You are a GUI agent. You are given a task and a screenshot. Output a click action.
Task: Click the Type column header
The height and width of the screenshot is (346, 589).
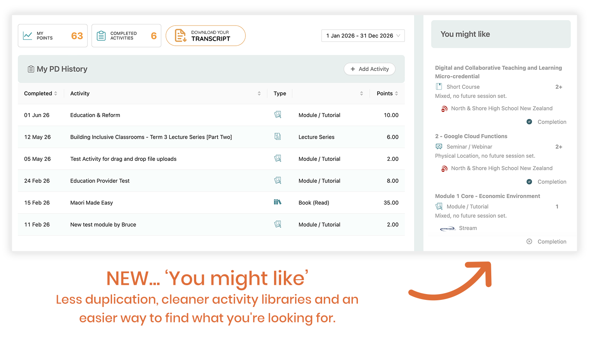point(280,93)
